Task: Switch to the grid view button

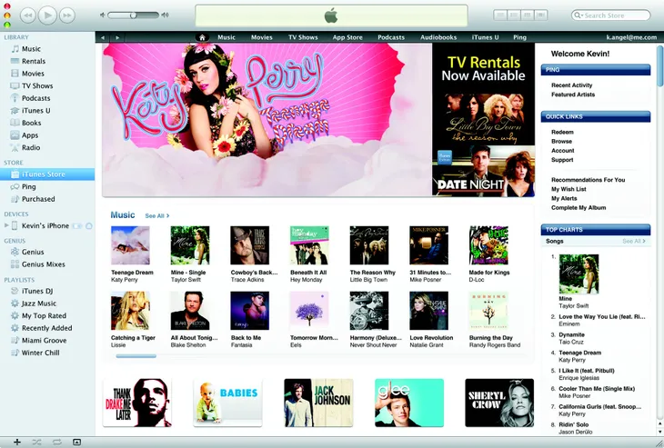Action: (x=528, y=15)
